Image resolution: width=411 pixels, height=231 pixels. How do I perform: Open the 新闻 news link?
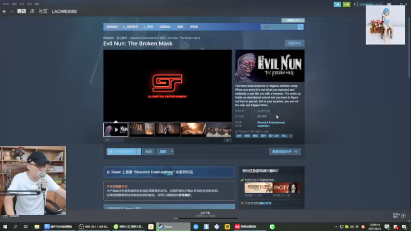point(180,27)
